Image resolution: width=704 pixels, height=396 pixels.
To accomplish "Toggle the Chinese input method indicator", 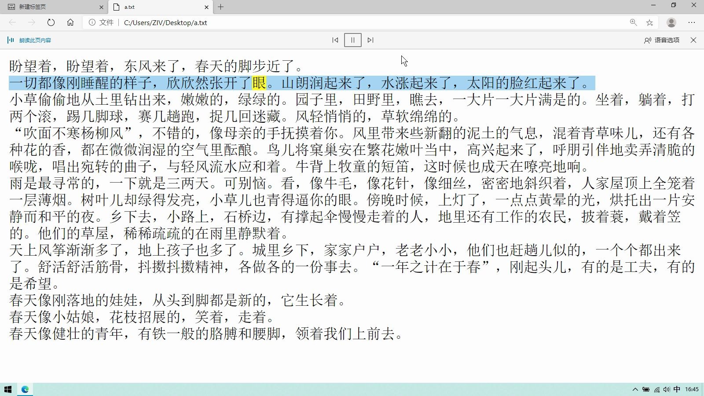I will (677, 389).
